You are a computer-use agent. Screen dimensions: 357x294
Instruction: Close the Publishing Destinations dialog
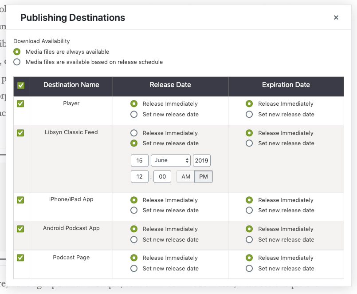(336, 18)
